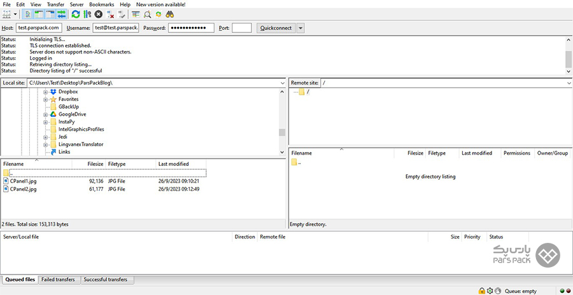Expand the Jedi tree node
The image size is (573, 295).
point(46,137)
